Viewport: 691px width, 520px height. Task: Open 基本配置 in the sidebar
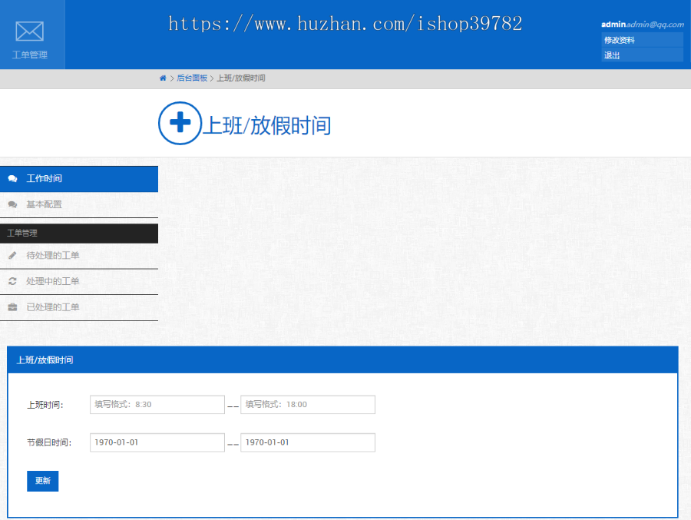click(x=79, y=204)
